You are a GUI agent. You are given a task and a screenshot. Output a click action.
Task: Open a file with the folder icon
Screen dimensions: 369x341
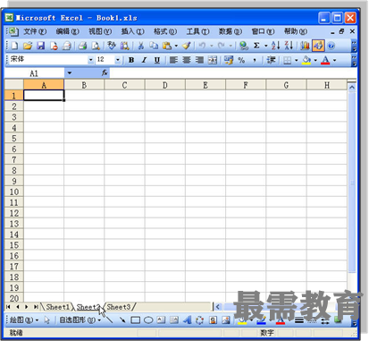click(28, 46)
